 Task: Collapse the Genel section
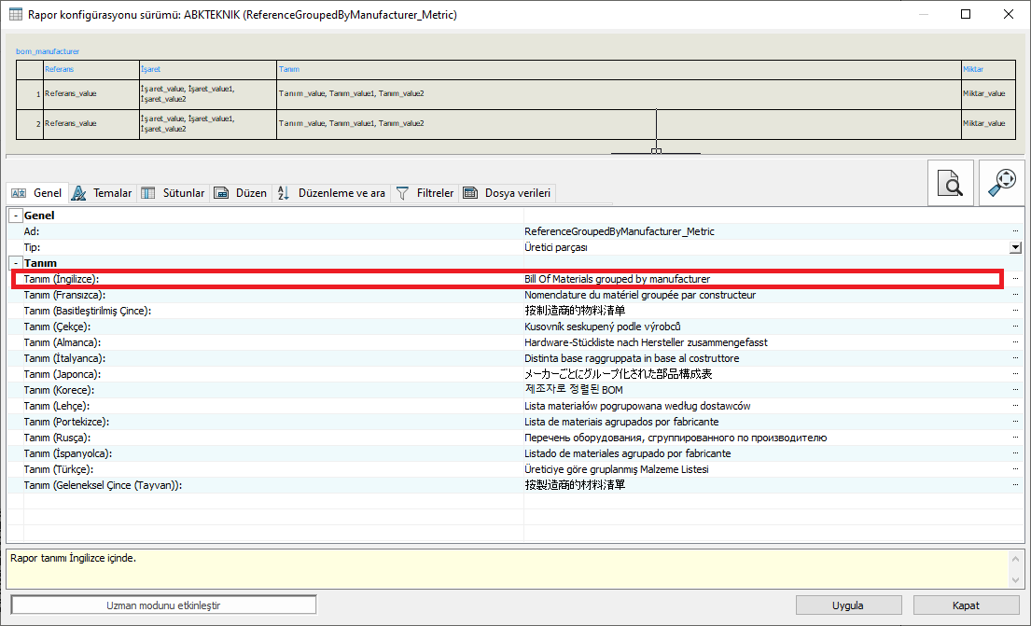coord(15,216)
